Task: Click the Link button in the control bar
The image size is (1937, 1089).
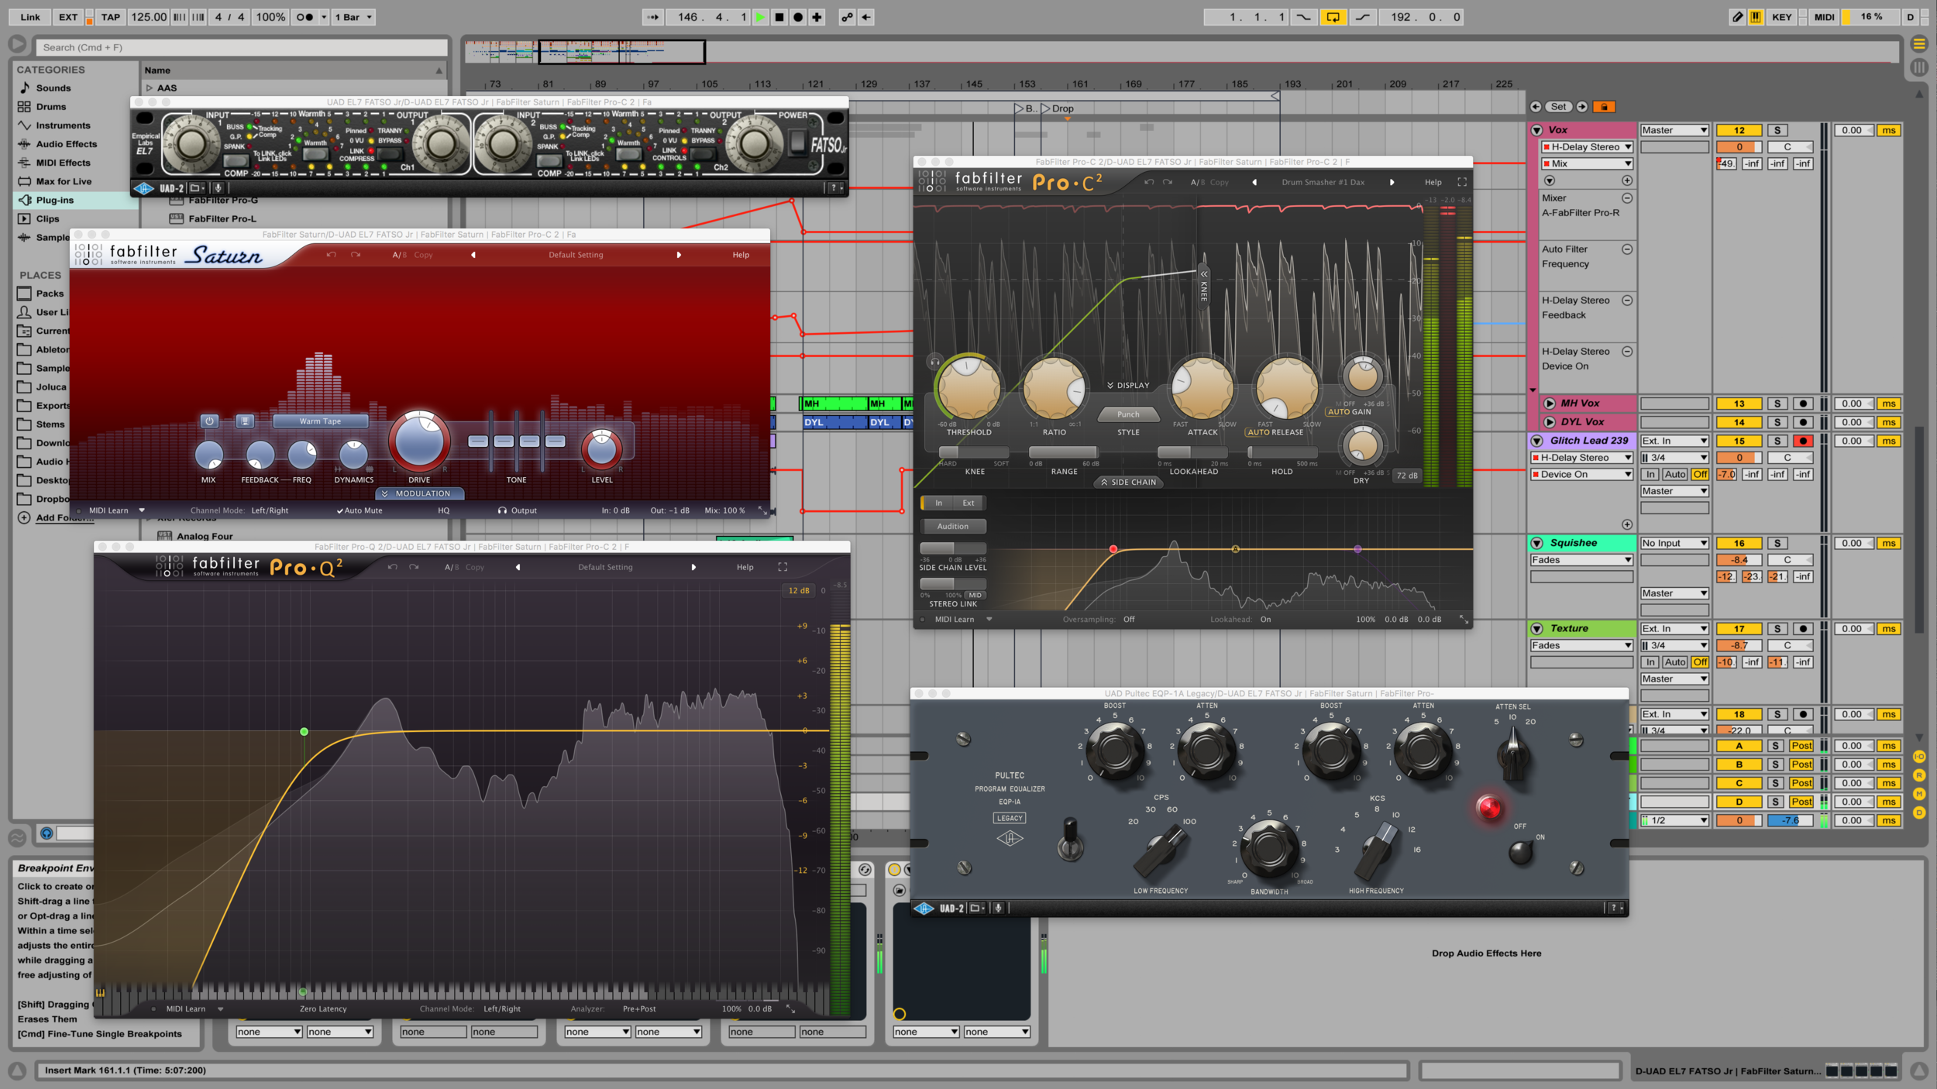Action: [30, 17]
